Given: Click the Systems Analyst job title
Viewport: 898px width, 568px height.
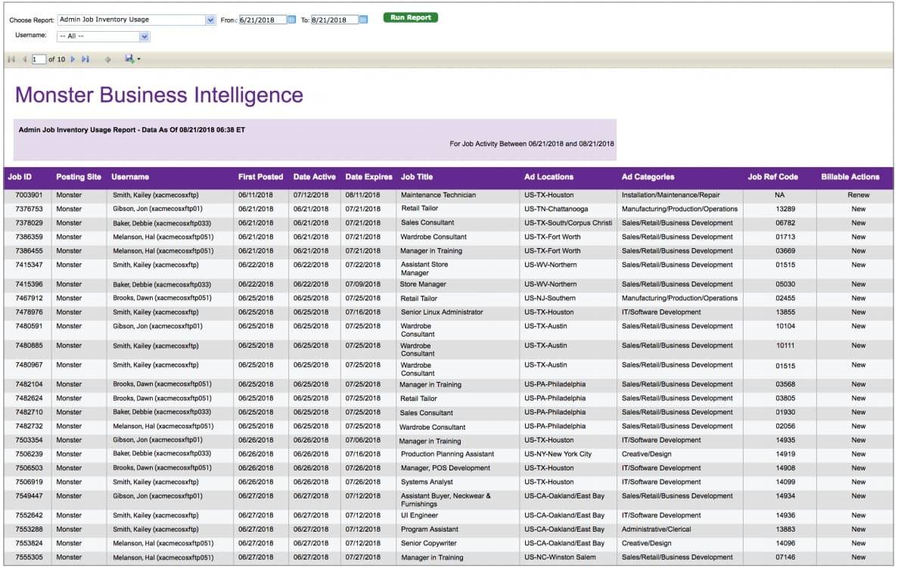Looking at the screenshot, I should tap(427, 482).
